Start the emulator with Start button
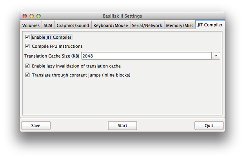 point(122,126)
